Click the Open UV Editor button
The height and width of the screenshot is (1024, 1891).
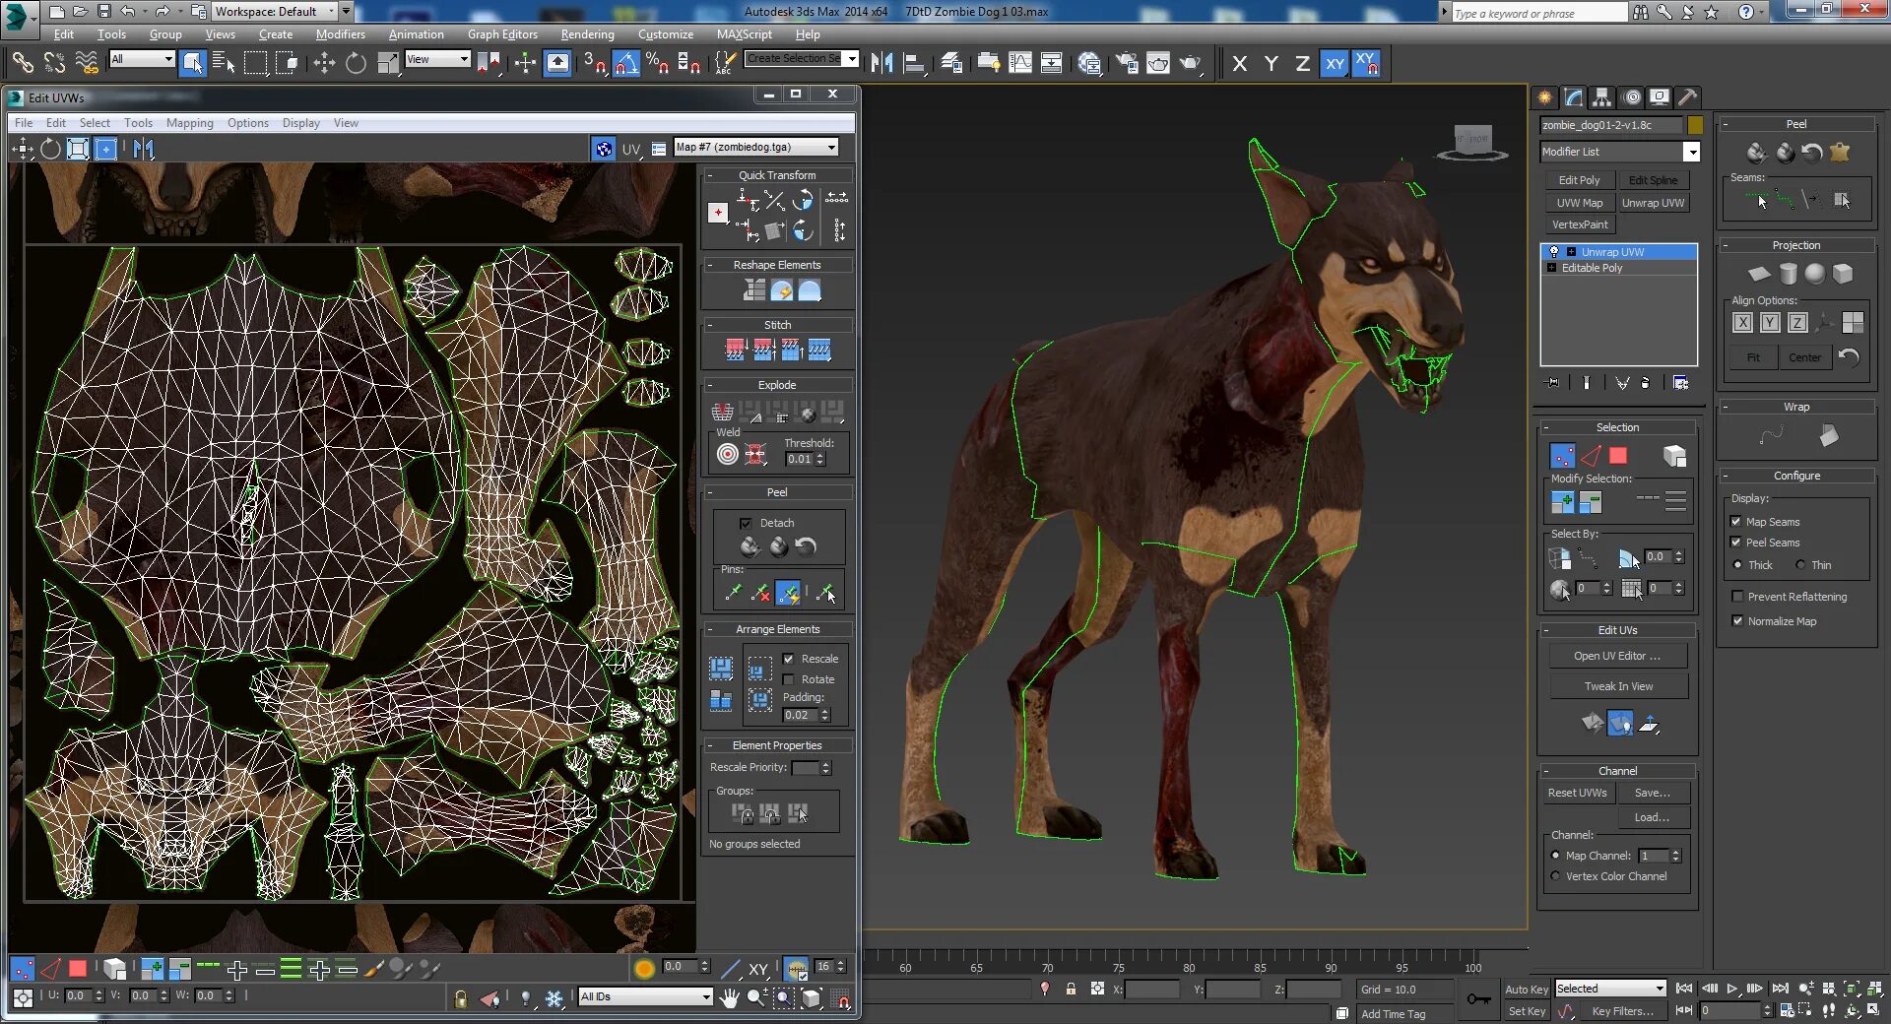click(1616, 656)
